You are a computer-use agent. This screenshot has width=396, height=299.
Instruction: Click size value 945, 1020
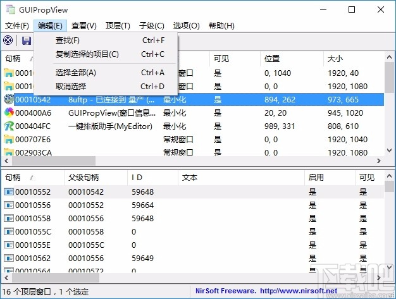(345, 113)
